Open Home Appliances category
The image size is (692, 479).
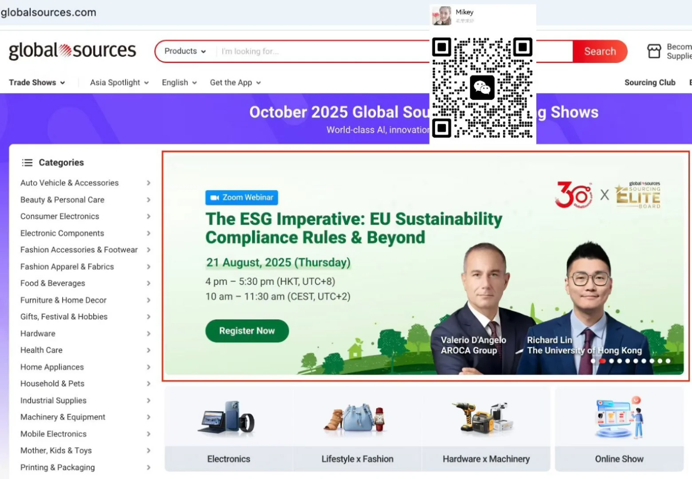(x=52, y=367)
